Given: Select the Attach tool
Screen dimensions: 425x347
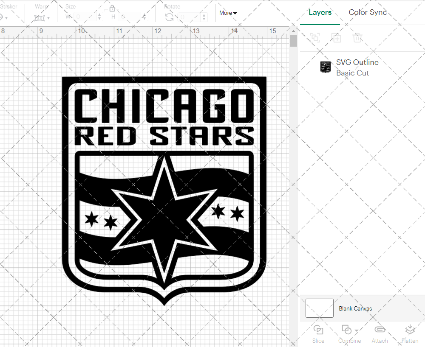Looking at the screenshot, I should pyautogui.click(x=380, y=333).
